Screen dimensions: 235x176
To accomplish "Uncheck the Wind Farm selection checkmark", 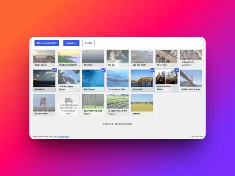I will pyautogui.click(x=54, y=70).
